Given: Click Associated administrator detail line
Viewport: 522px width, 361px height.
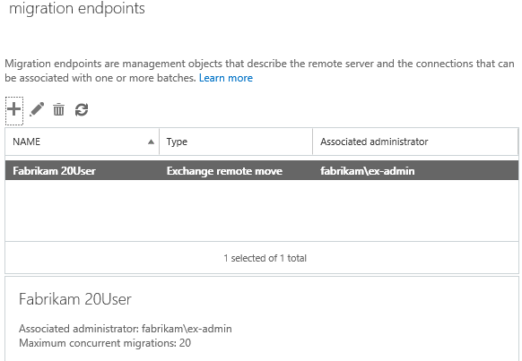Looking at the screenshot, I should 126,329.
